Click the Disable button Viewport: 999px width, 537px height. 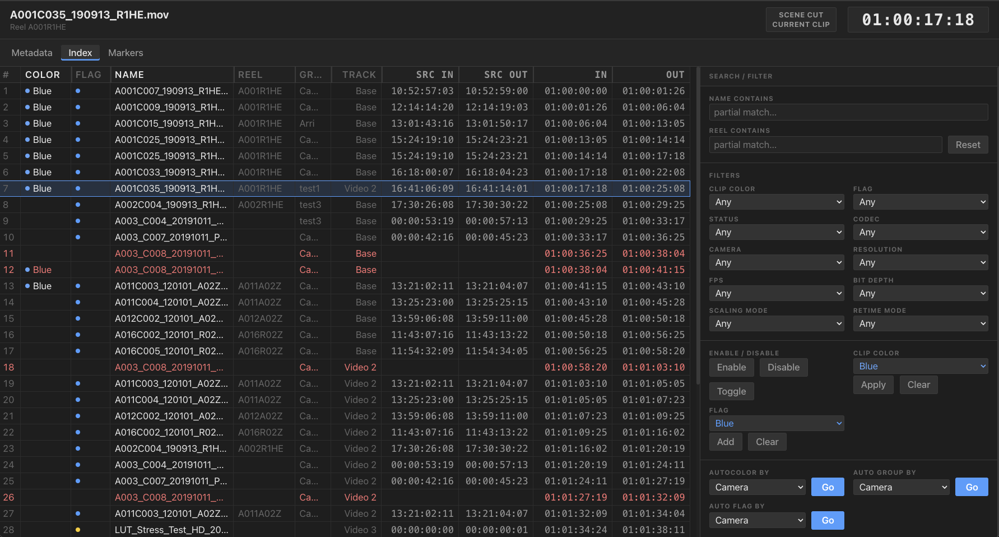click(x=783, y=367)
